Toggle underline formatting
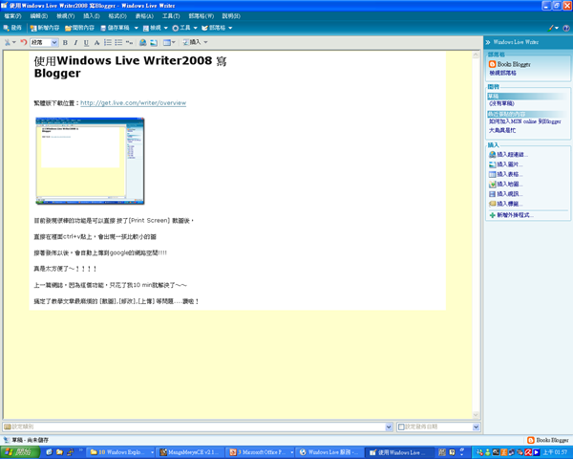Image resolution: width=573 pixels, height=459 pixels. pyautogui.click(x=86, y=42)
